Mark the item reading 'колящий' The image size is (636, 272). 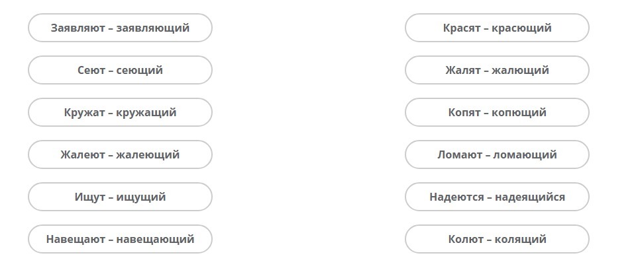click(497, 239)
